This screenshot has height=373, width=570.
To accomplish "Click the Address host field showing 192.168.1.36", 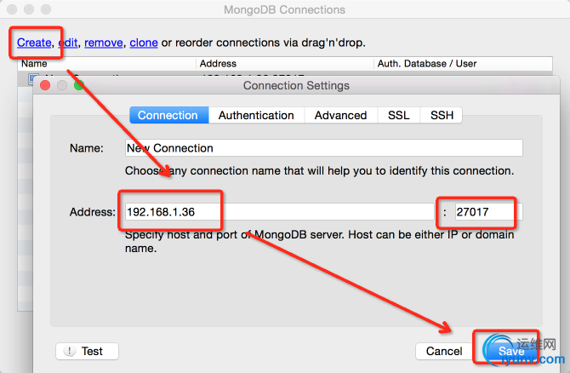I will 279,212.
